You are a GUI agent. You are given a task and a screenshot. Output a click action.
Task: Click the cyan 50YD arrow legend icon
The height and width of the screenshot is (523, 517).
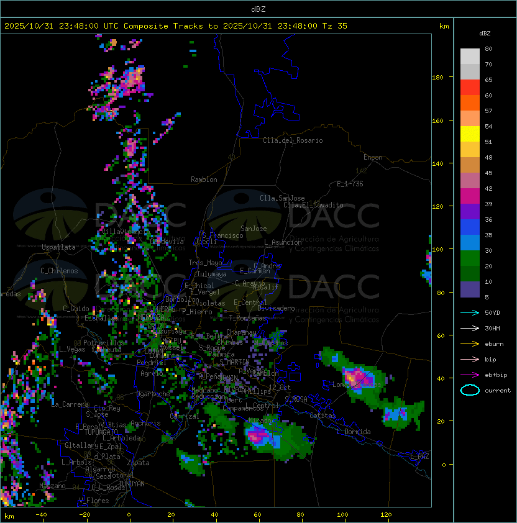470,313
